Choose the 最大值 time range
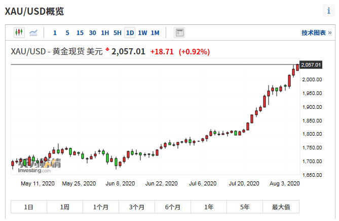 (x=281, y=207)
